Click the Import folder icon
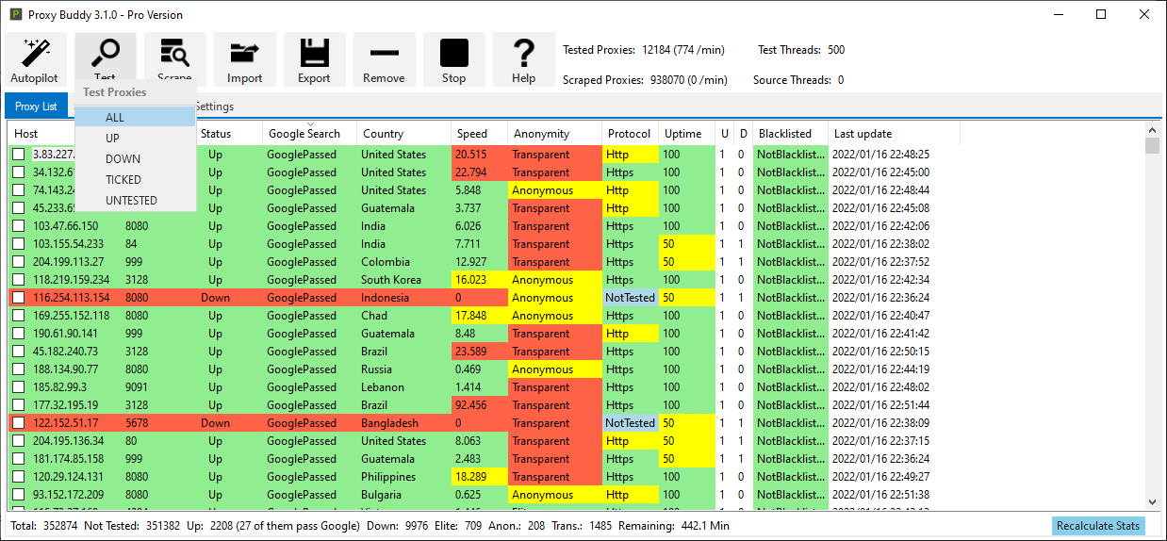Image resolution: width=1167 pixels, height=541 pixels. pyautogui.click(x=244, y=53)
